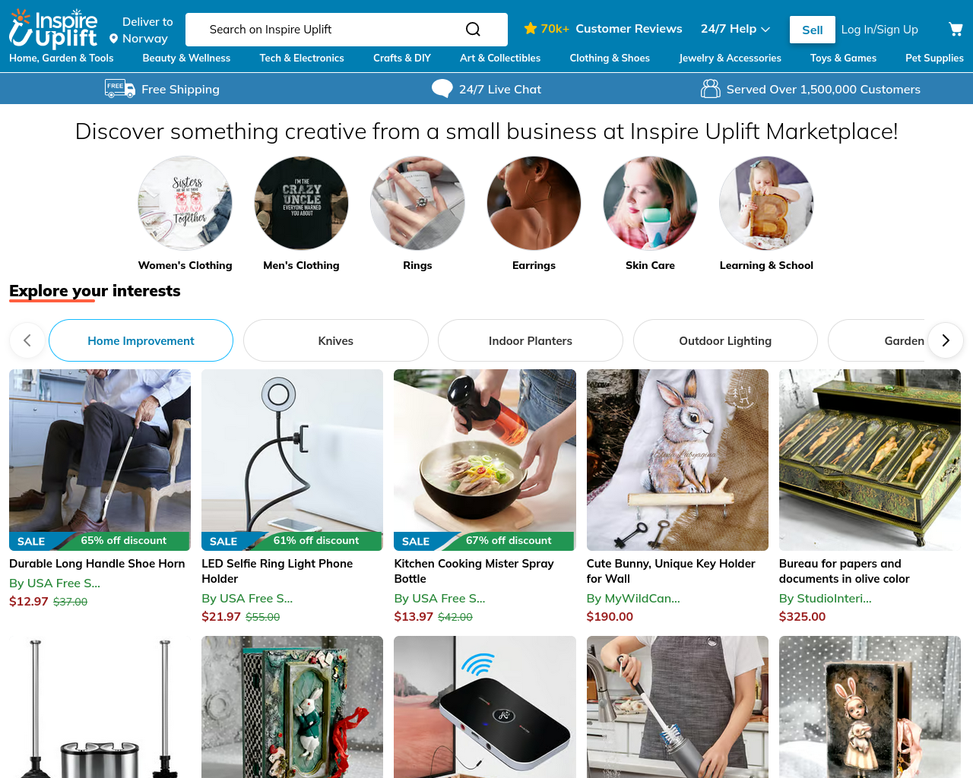
Task: Show next interest categories with right chevron
Action: click(945, 340)
